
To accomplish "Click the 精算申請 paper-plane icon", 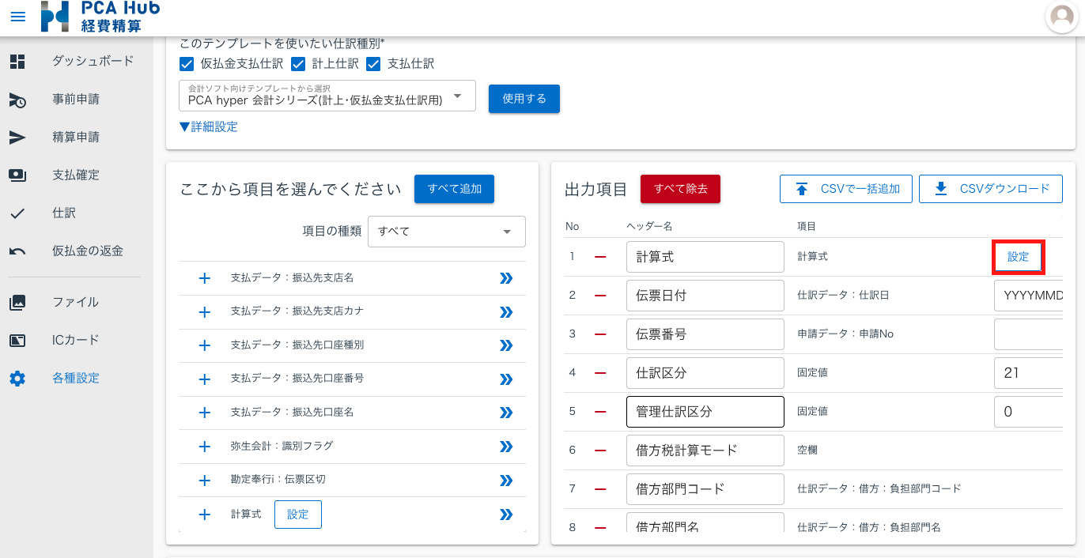I will point(17,138).
